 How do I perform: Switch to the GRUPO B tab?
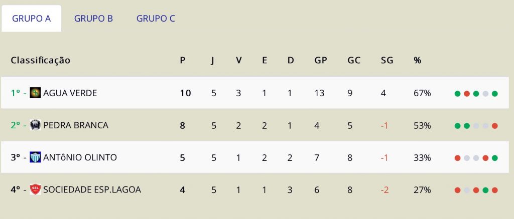93,19
